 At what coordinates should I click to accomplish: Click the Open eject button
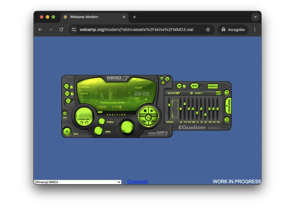67,132
